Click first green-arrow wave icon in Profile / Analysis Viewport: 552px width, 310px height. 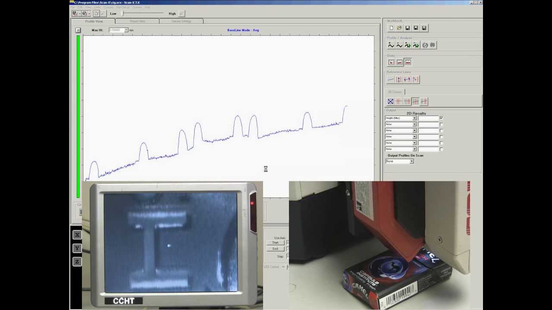408,45
